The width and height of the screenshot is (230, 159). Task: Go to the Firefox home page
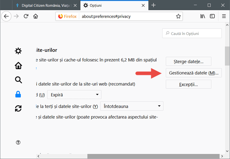pos(35,16)
